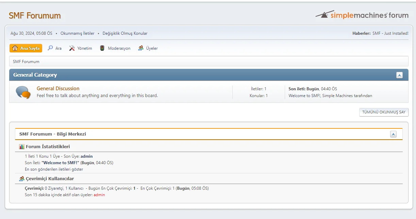Open Üyeler using its members icon
Image resolution: width=416 pixels, height=219 pixels.
[141, 48]
